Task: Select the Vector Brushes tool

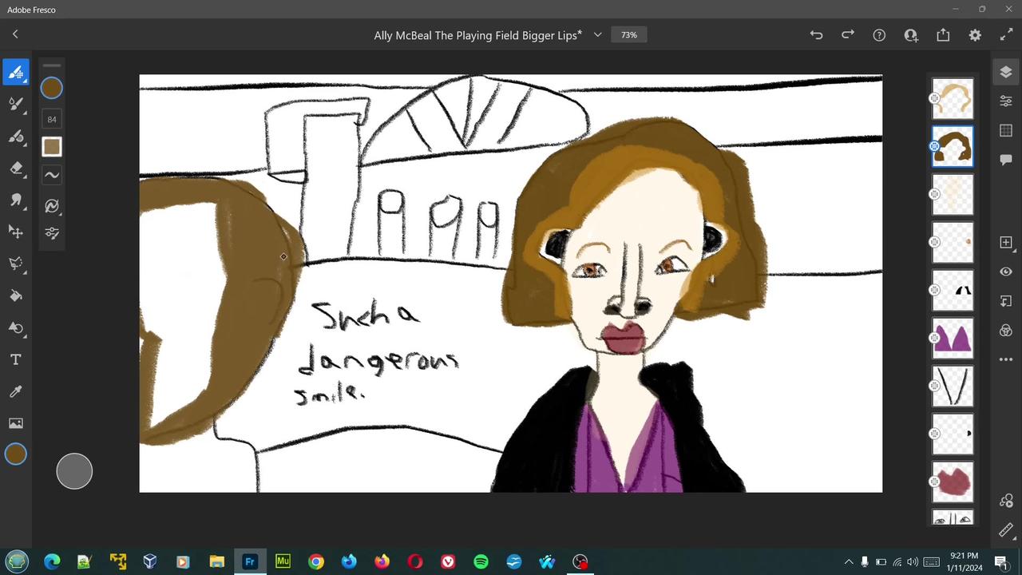Action: click(x=15, y=136)
